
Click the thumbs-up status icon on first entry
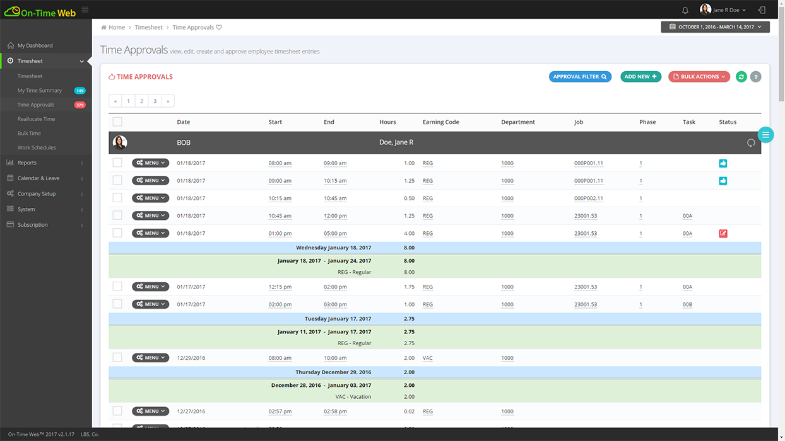point(723,163)
